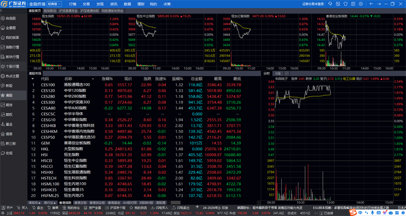Click 撤单 in the bottom toolbar
The width and height of the screenshot is (406, 216).
click(x=53, y=208)
